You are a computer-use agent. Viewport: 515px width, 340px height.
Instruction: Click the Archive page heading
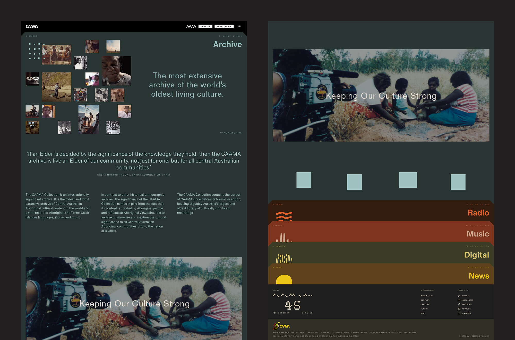click(x=227, y=44)
